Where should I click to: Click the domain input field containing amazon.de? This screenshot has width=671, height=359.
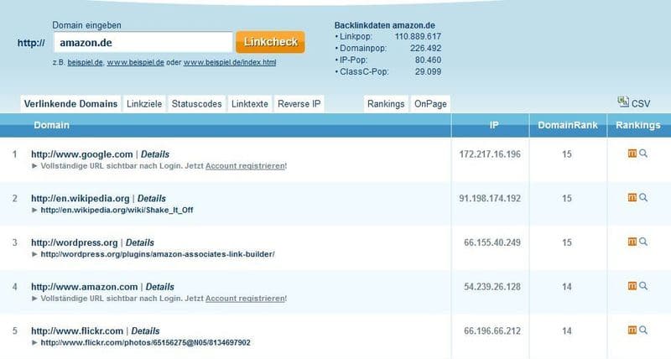[x=143, y=43]
